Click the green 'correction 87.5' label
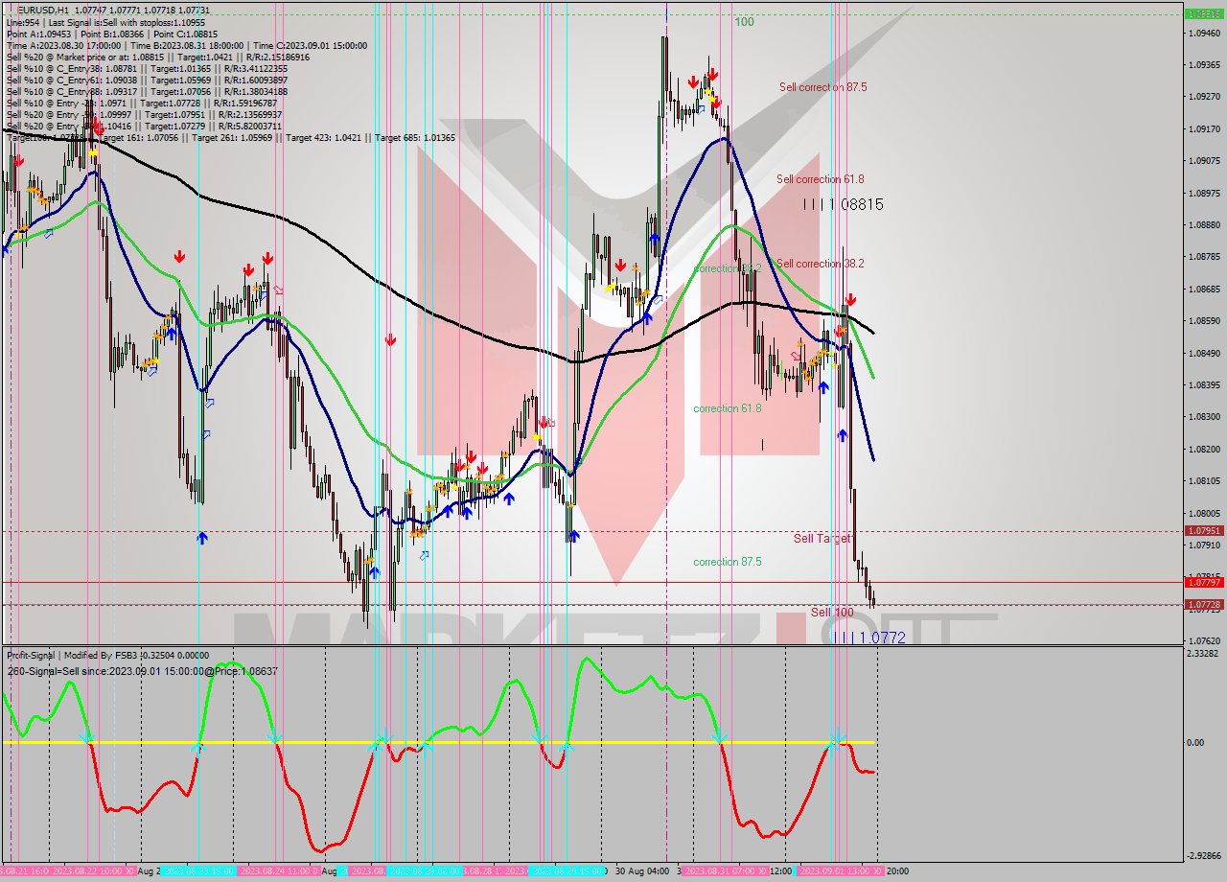The width and height of the screenshot is (1227, 882). [728, 561]
